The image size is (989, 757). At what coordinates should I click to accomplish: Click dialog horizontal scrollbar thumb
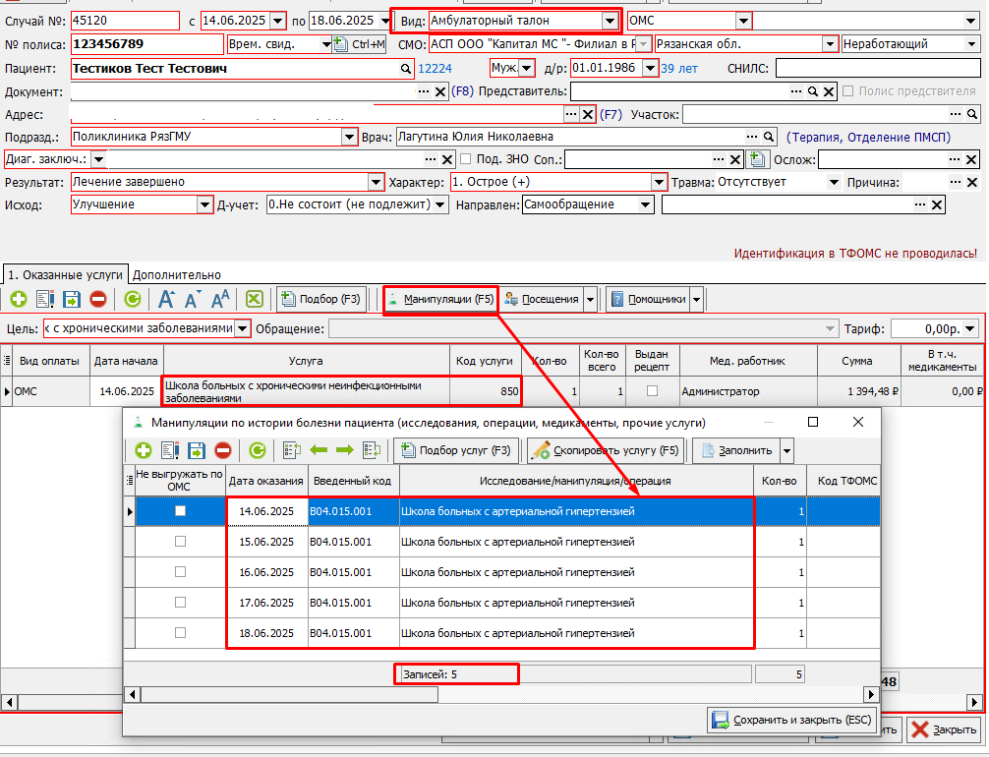point(289,694)
